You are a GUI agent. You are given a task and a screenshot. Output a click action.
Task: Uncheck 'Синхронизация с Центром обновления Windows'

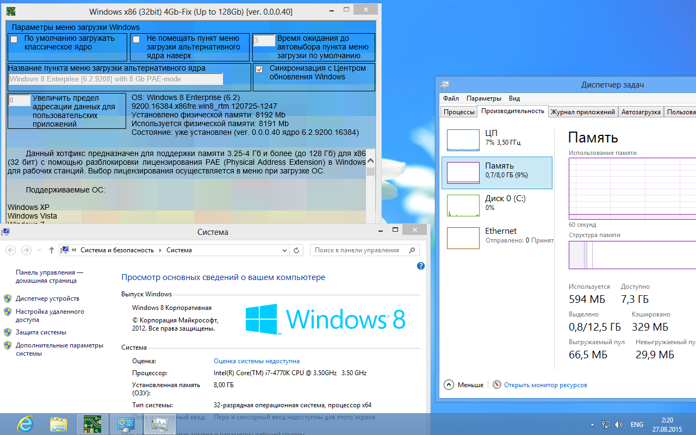(259, 69)
